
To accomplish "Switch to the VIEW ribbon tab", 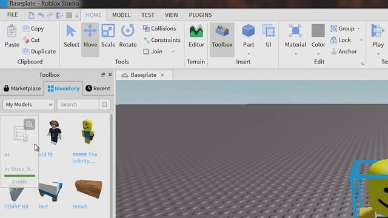I will coord(172,15).
